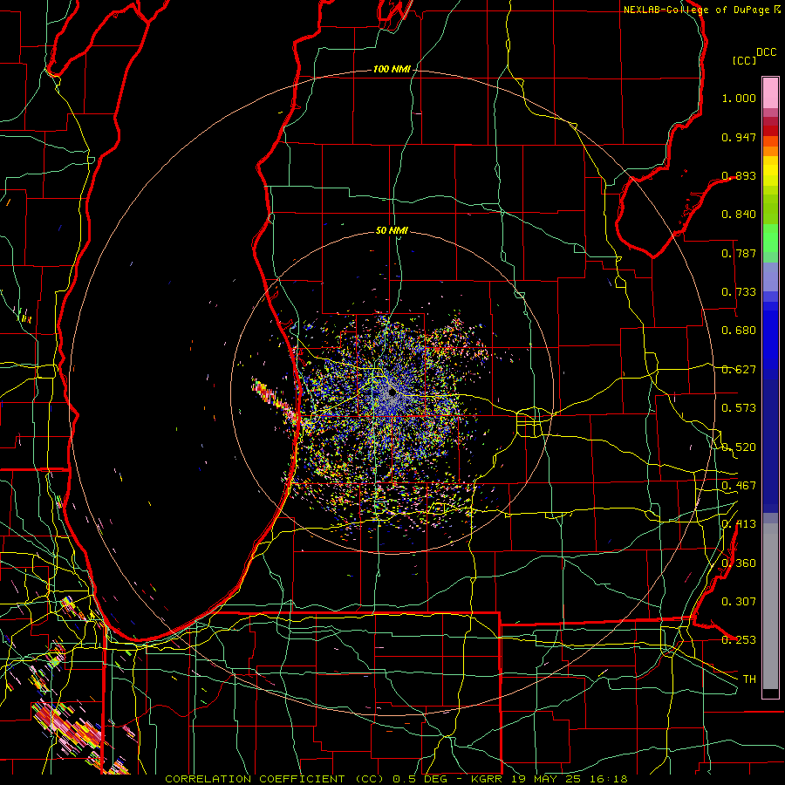This screenshot has height=785, width=785.
Task: Select the 0.733 scale value
Action: (x=739, y=292)
